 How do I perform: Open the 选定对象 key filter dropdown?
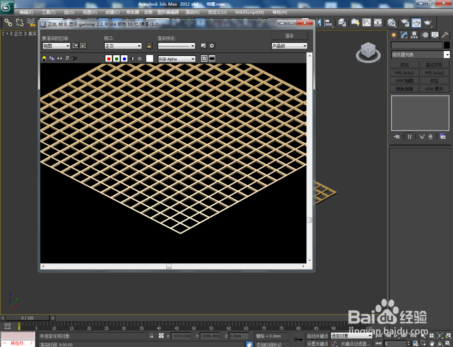(352, 336)
